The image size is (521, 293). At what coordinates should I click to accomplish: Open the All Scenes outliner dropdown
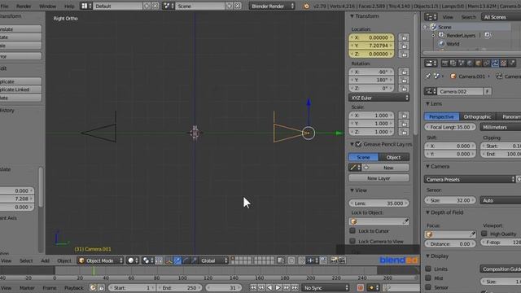[501, 17]
